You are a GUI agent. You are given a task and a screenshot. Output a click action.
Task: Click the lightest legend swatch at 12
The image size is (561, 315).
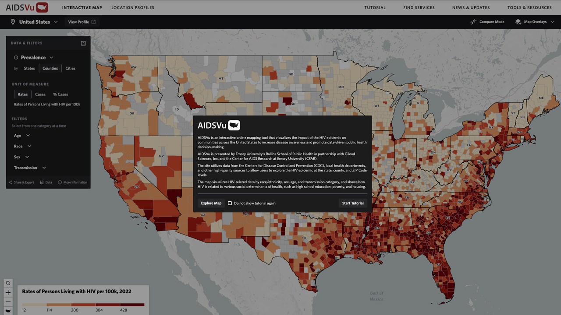tap(35, 305)
